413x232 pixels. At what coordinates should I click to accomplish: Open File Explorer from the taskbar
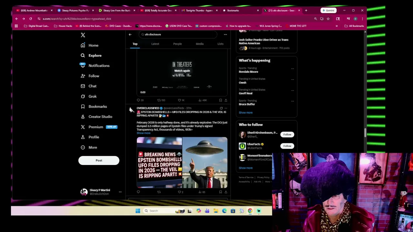tap(216, 211)
